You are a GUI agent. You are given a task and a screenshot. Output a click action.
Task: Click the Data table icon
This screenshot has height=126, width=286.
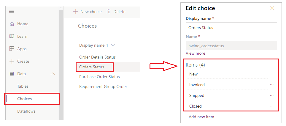pos(12,74)
